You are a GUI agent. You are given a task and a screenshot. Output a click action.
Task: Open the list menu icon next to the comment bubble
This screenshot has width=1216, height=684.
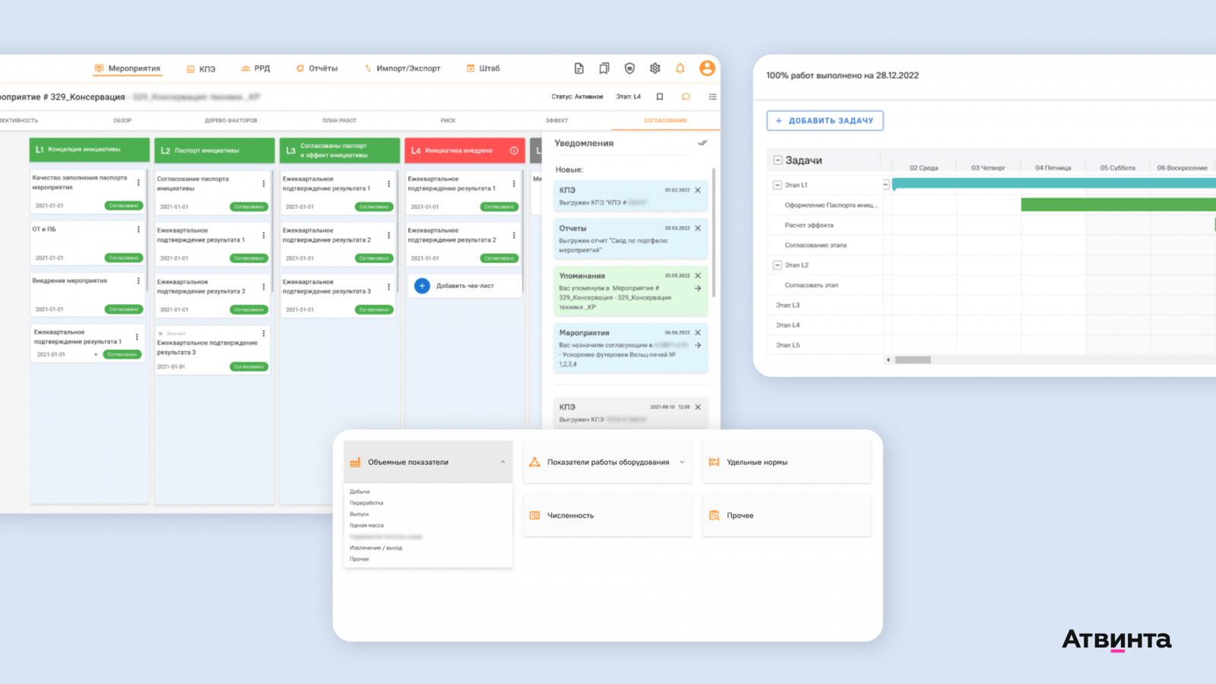[712, 97]
